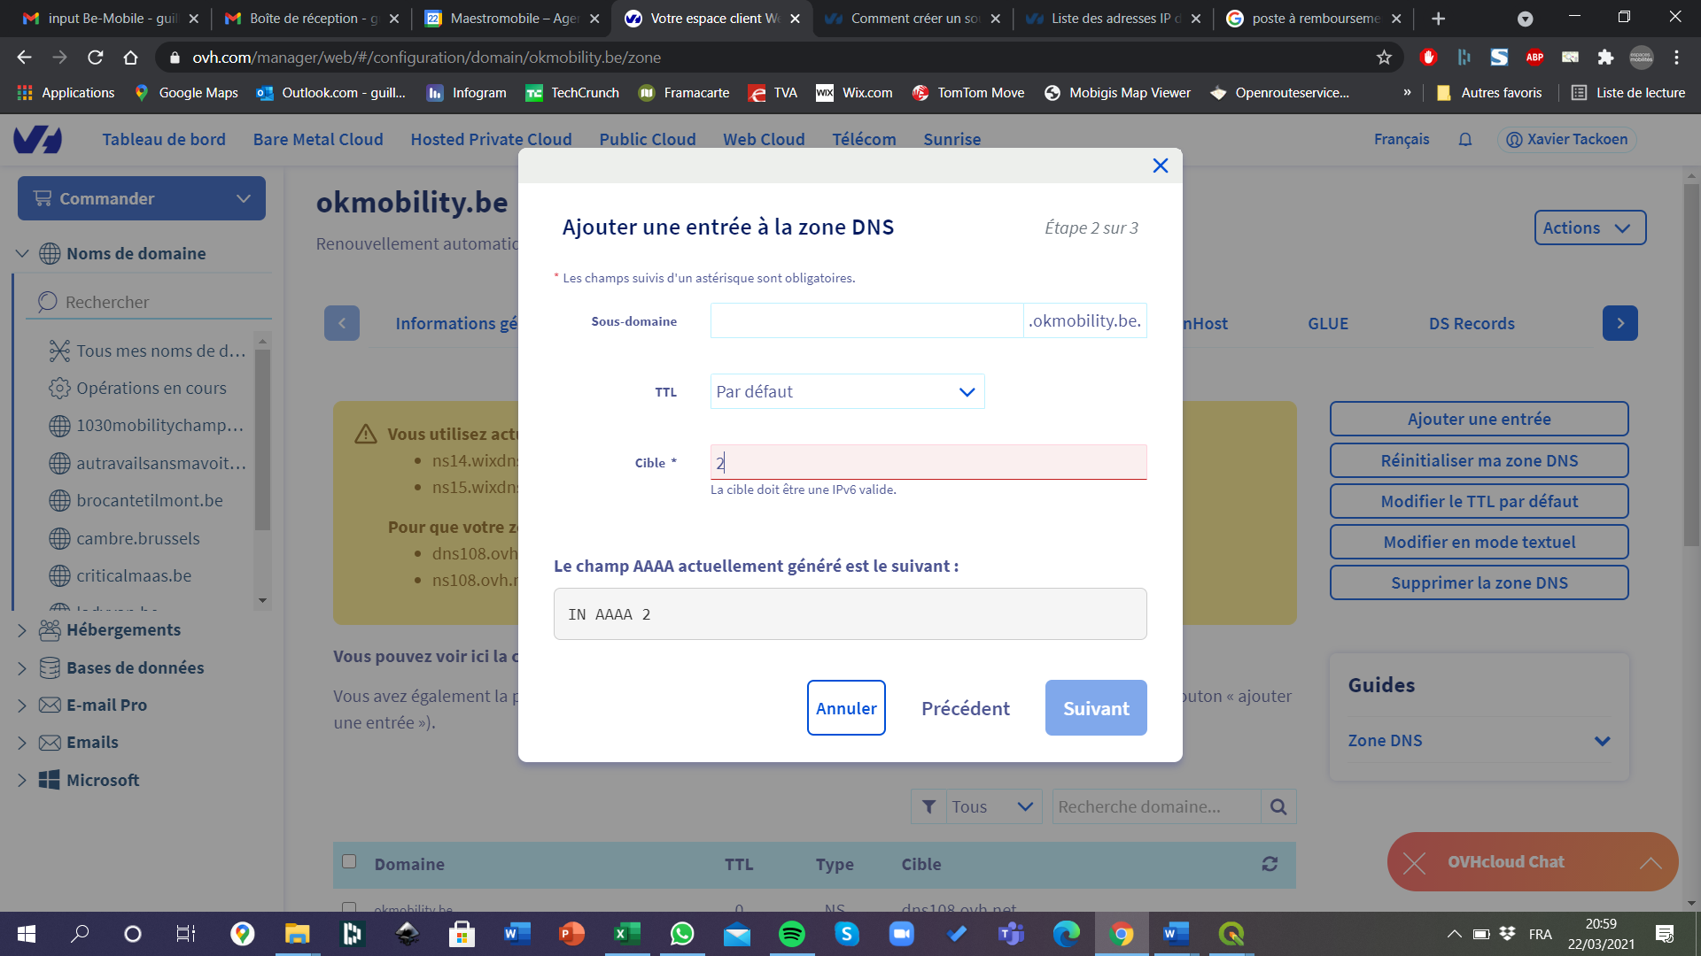1701x956 pixels.
Task: Click the Précédent link in dialog
Action: (965, 708)
